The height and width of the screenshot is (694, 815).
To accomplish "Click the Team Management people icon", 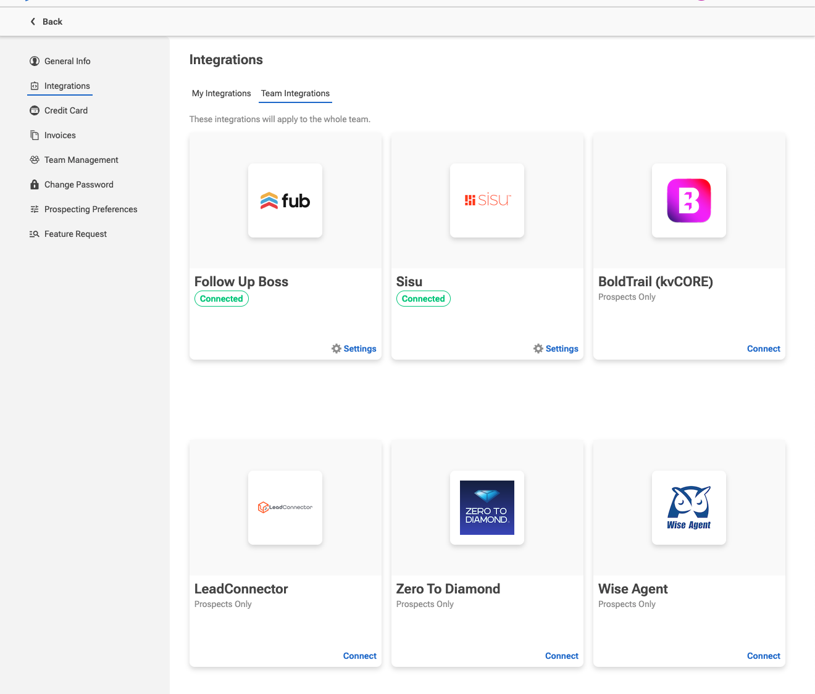I will (35, 160).
